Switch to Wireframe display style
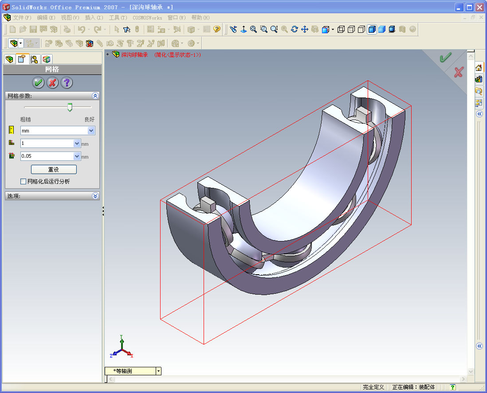The height and width of the screenshot is (393, 487). [x=341, y=30]
